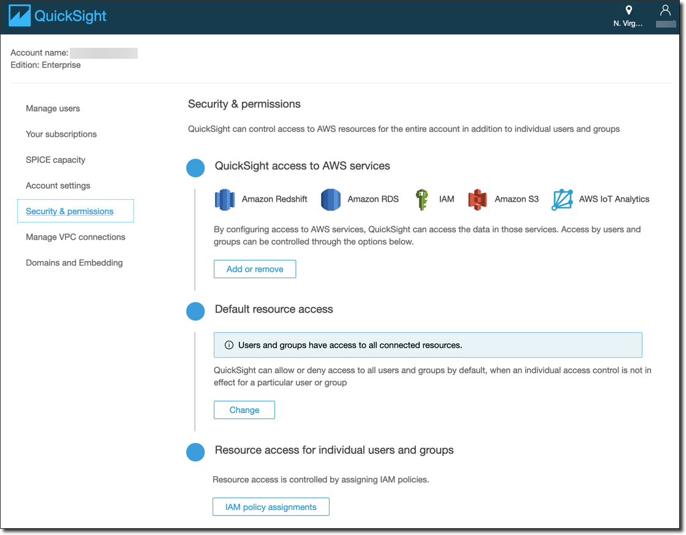Click the AWS IoT Analytics icon
The image size is (686, 535).
[x=562, y=200]
